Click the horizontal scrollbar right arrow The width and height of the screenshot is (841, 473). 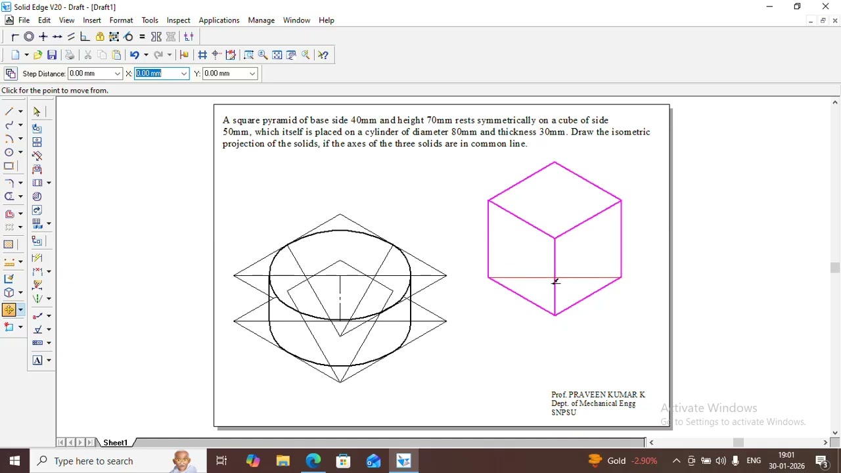tap(825, 443)
